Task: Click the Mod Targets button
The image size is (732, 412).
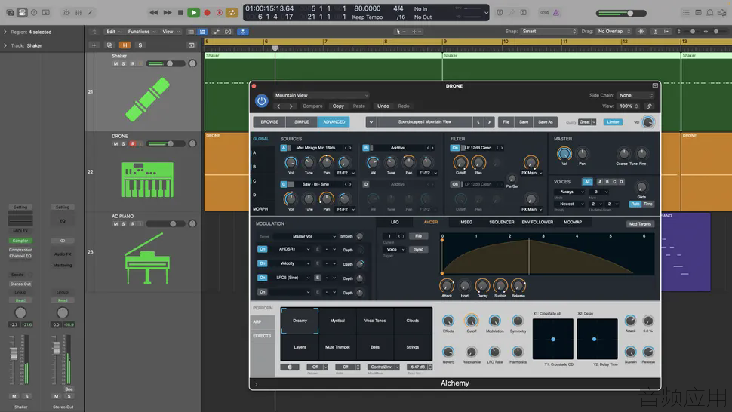Action: (x=640, y=224)
